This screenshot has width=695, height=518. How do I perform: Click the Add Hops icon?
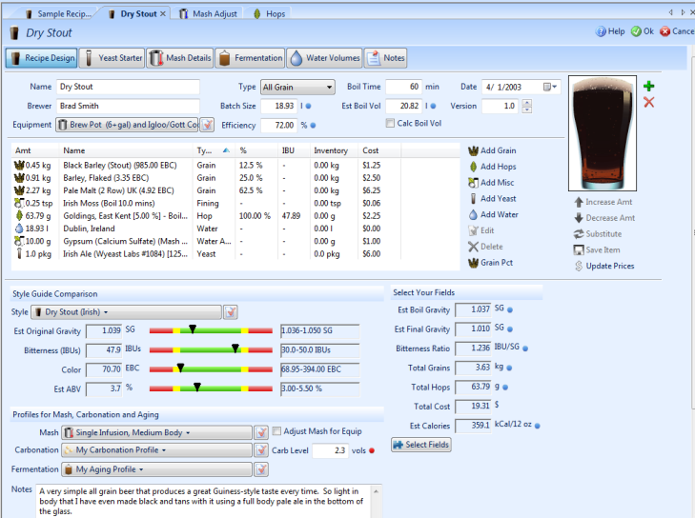pos(472,167)
